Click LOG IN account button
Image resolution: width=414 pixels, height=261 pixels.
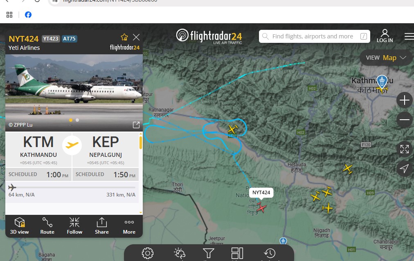pos(385,36)
